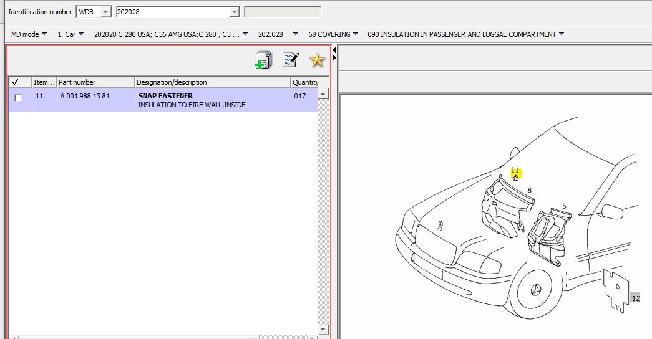Click highlighted callout 11 in the diagram

pos(515,174)
